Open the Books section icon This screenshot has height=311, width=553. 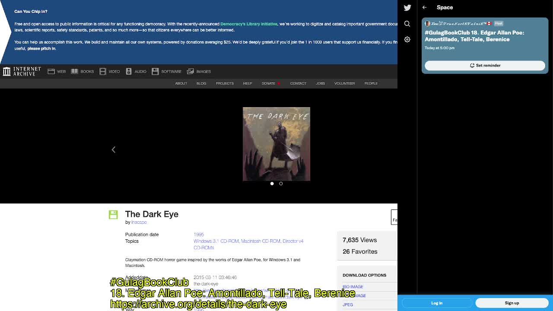74,71
